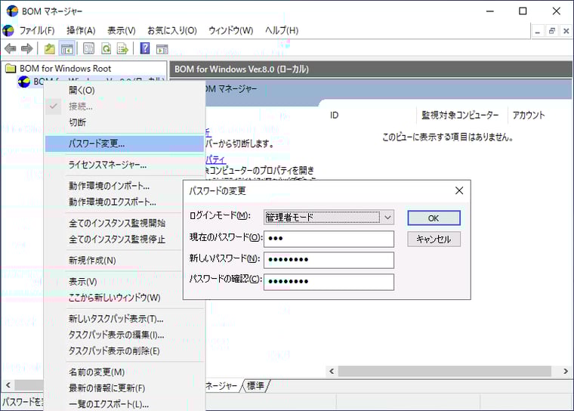Click the partially hidden プロパティ link

click(215, 159)
